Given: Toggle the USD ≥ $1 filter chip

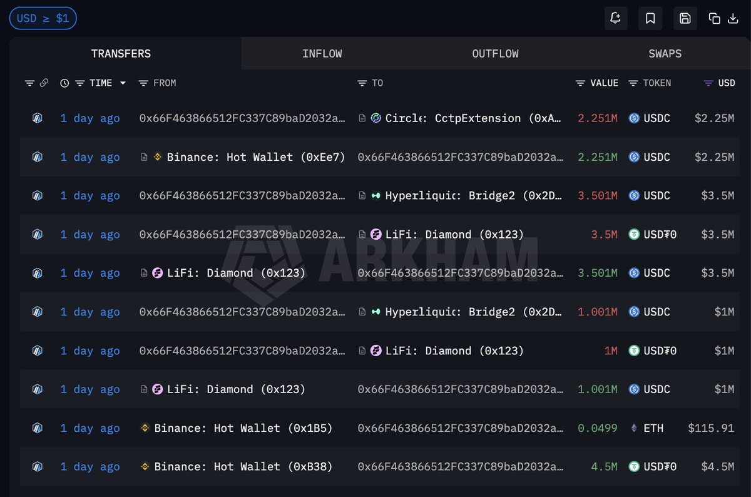Looking at the screenshot, I should 43,18.
